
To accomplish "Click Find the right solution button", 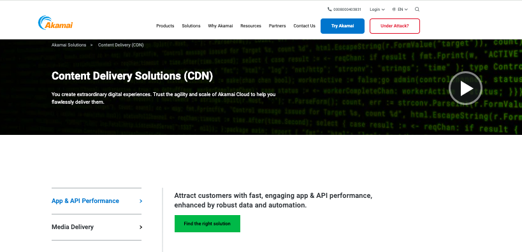I will (207, 224).
